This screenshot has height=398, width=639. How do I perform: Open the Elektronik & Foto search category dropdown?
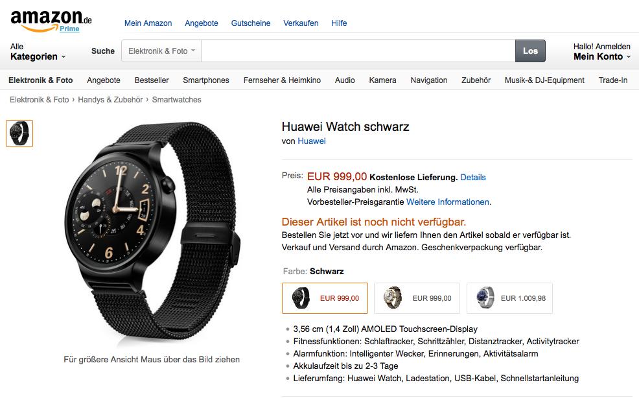point(161,51)
